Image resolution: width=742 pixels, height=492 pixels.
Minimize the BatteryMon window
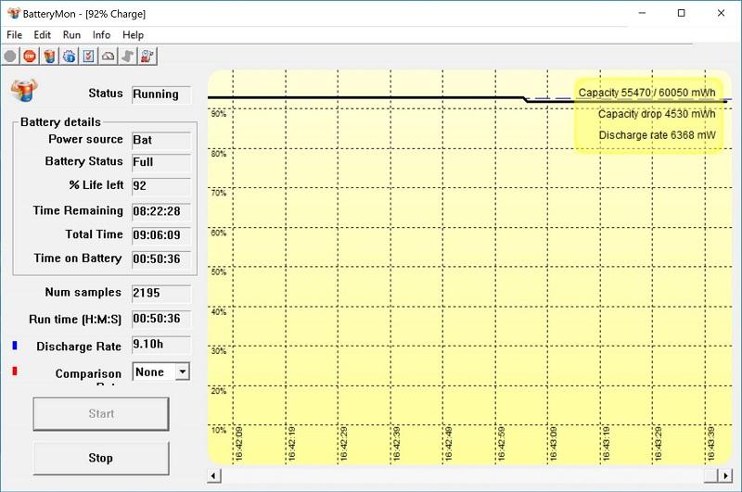point(642,13)
